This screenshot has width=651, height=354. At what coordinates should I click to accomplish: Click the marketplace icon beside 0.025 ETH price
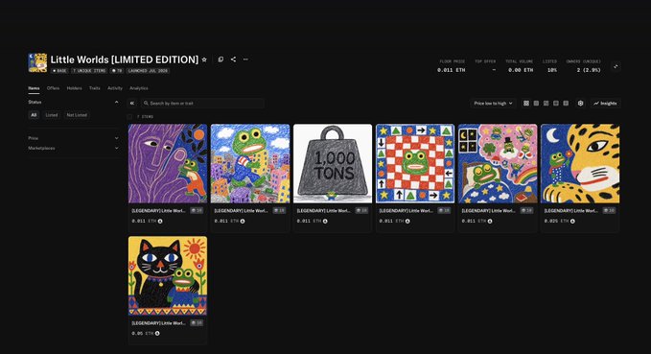[x=572, y=221]
